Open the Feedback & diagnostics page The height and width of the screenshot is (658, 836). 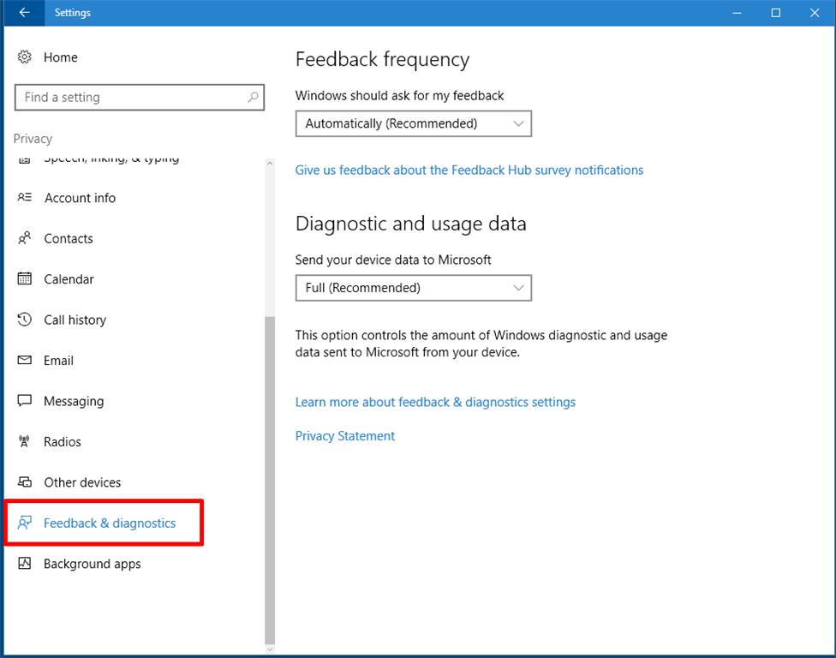point(110,523)
